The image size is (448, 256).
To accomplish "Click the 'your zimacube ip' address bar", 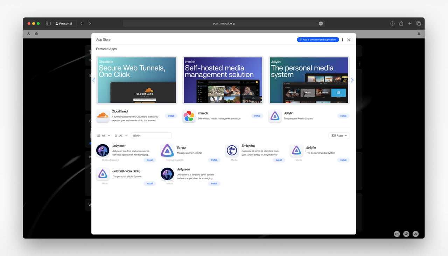I will click(x=224, y=23).
